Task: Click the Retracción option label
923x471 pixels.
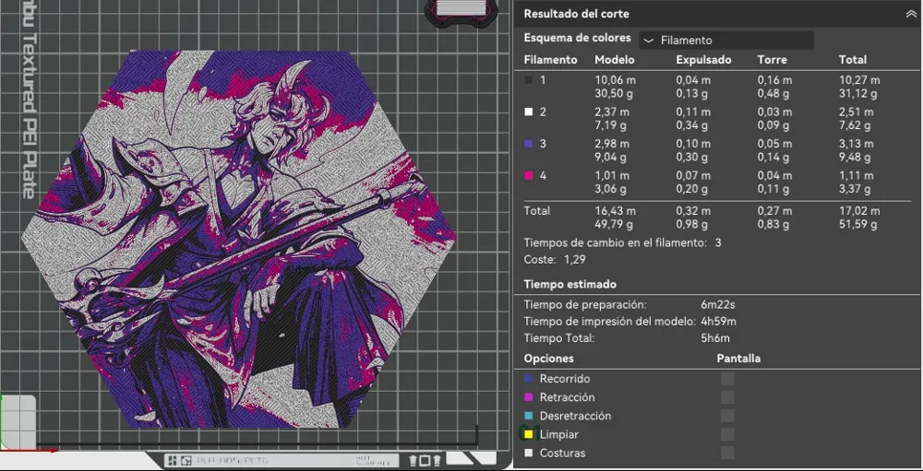Action: tap(567, 397)
